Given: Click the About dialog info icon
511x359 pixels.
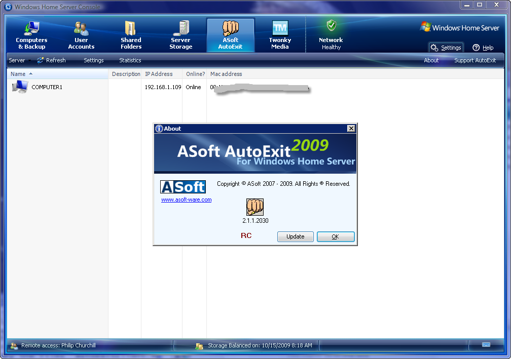Looking at the screenshot, I should pos(159,129).
